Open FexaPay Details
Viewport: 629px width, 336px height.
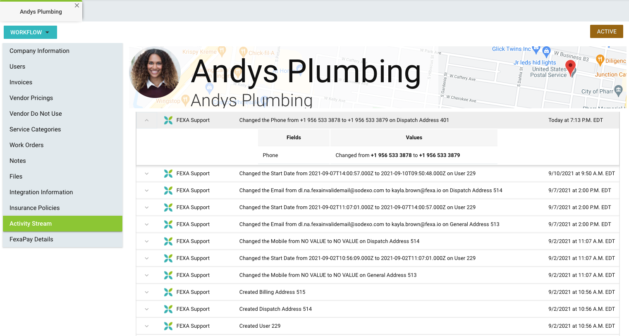pyautogui.click(x=62, y=239)
